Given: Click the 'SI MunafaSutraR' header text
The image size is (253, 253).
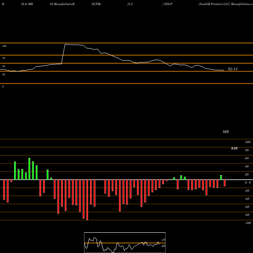Looking at the screenshot, I should [x=62, y=4].
